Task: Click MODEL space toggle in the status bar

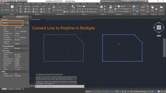Action: coord(88,91)
